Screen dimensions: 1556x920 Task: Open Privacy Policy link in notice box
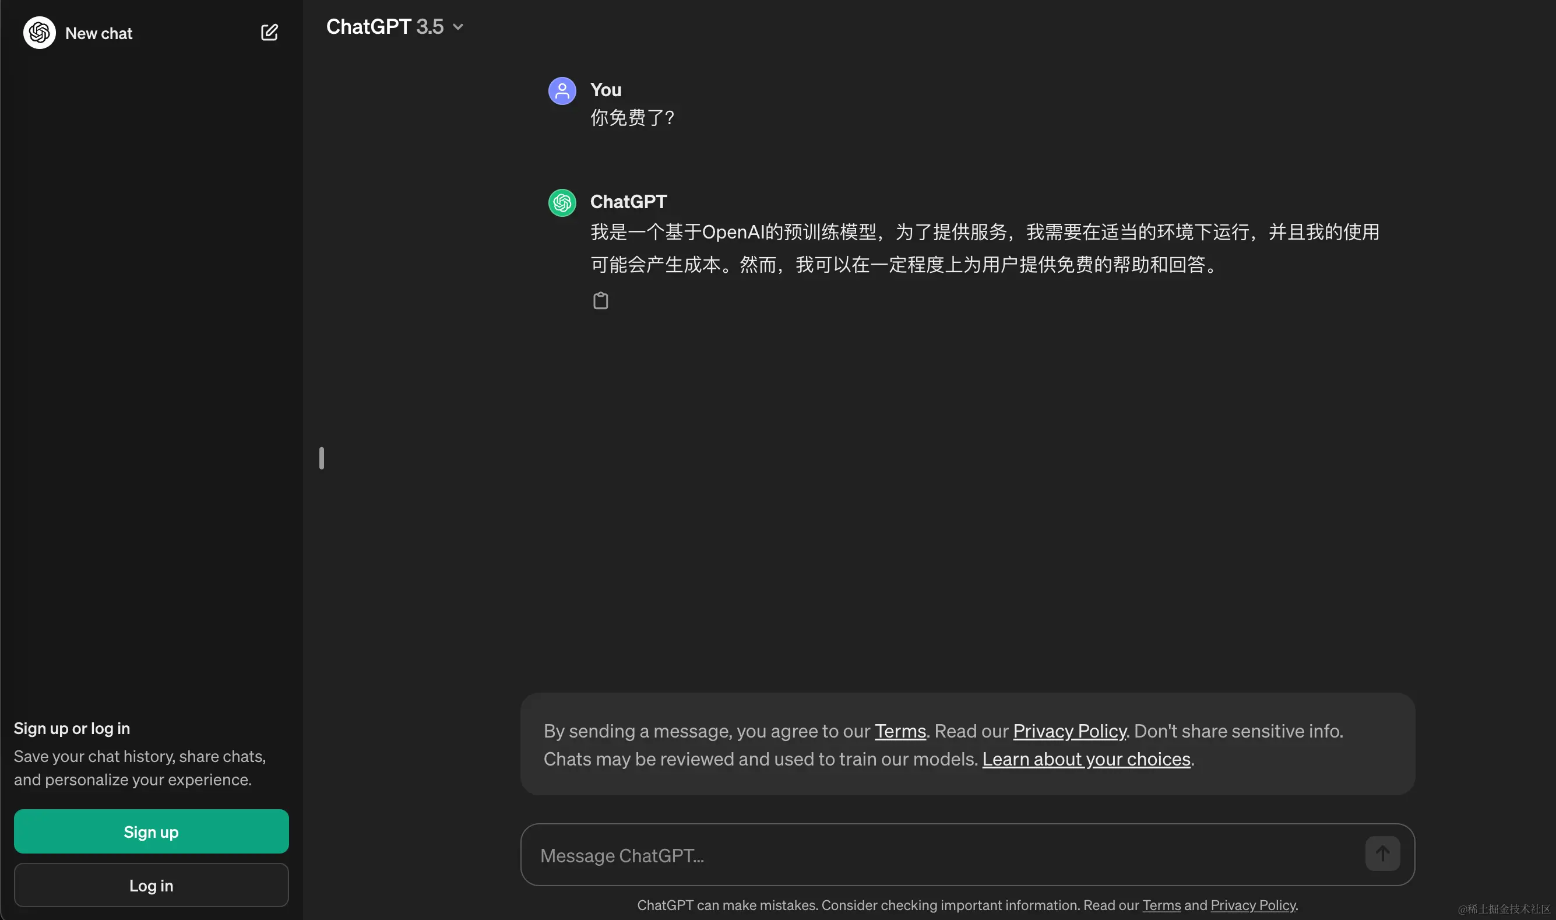(x=1069, y=731)
